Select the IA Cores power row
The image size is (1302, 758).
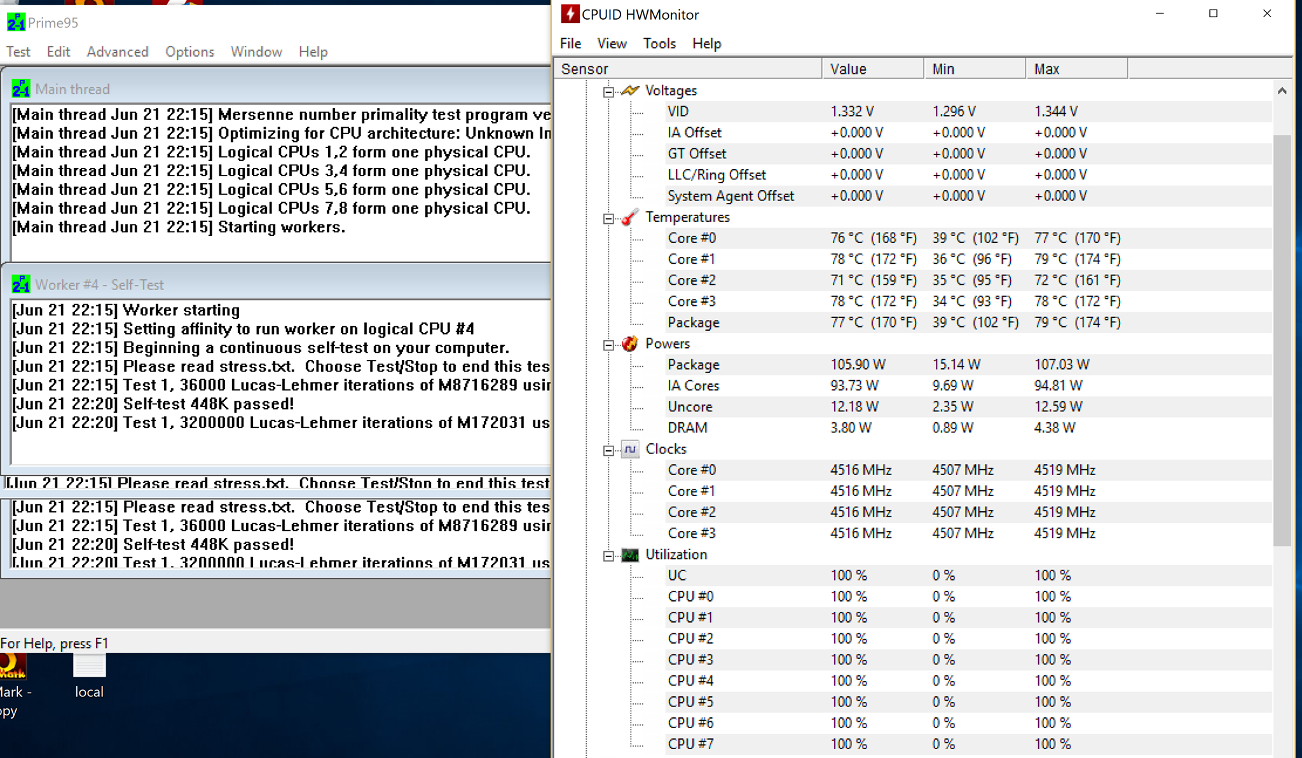pyautogui.click(x=968, y=385)
